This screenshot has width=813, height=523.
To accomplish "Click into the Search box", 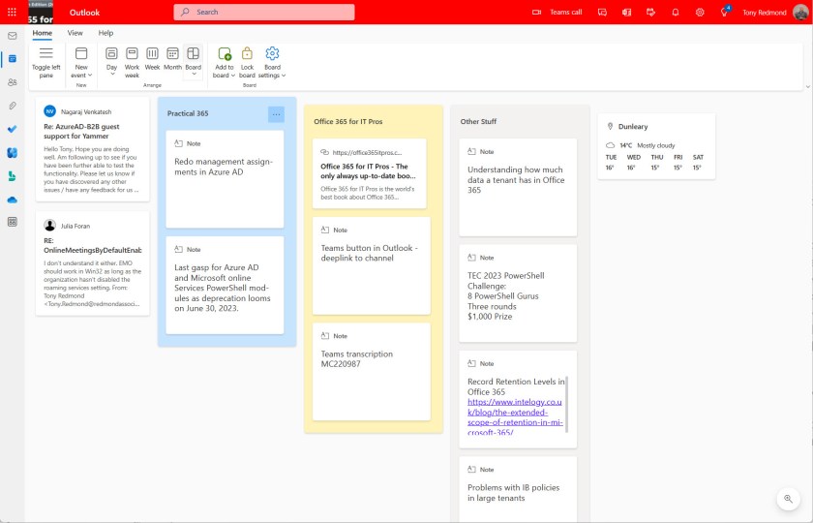I will click(264, 12).
